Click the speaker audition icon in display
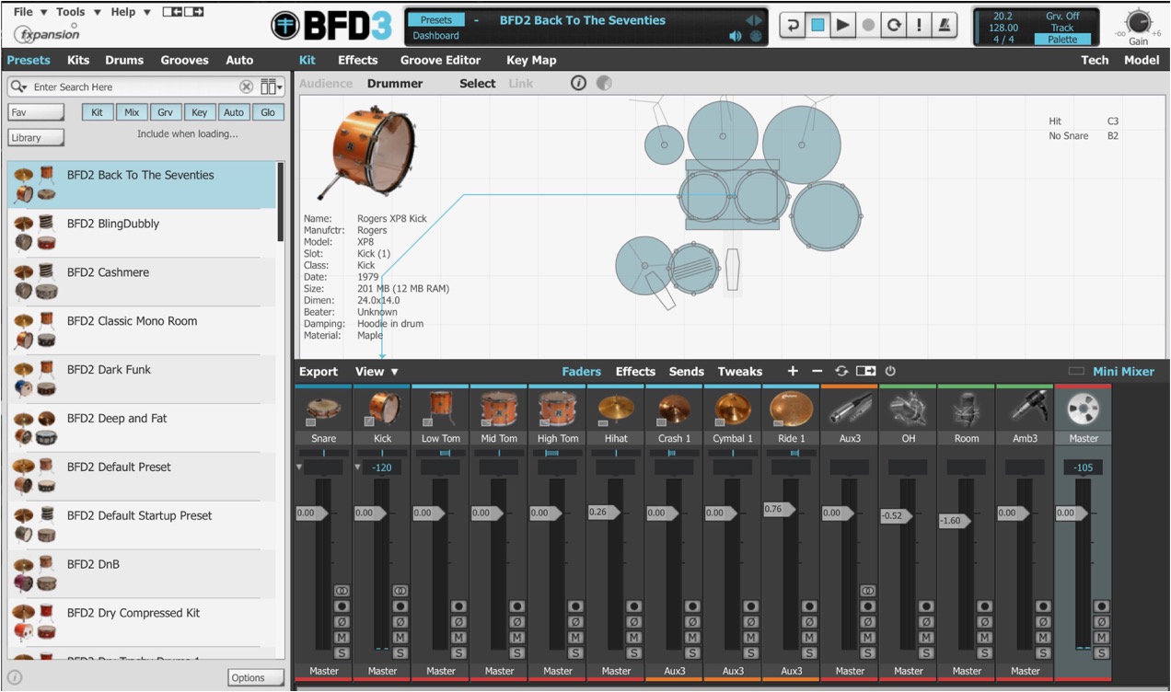This screenshot has width=1171, height=692. click(x=736, y=36)
